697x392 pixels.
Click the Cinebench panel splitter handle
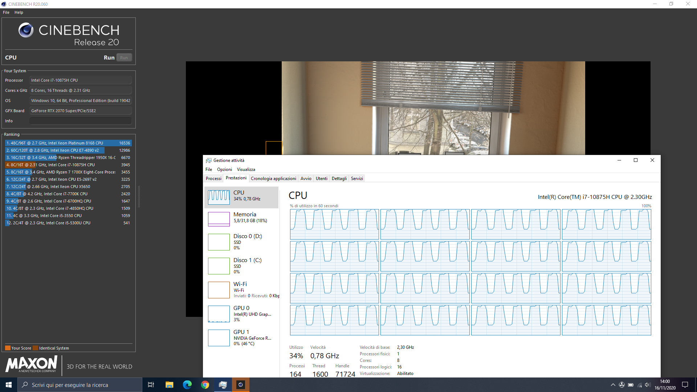[x=139, y=196]
